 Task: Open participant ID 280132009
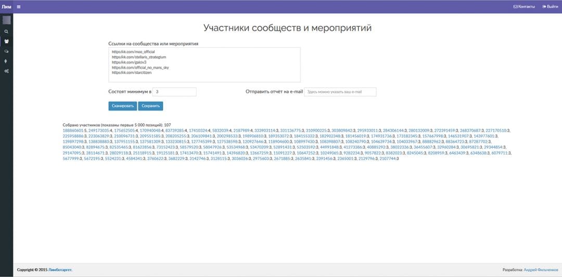click(x=419, y=131)
